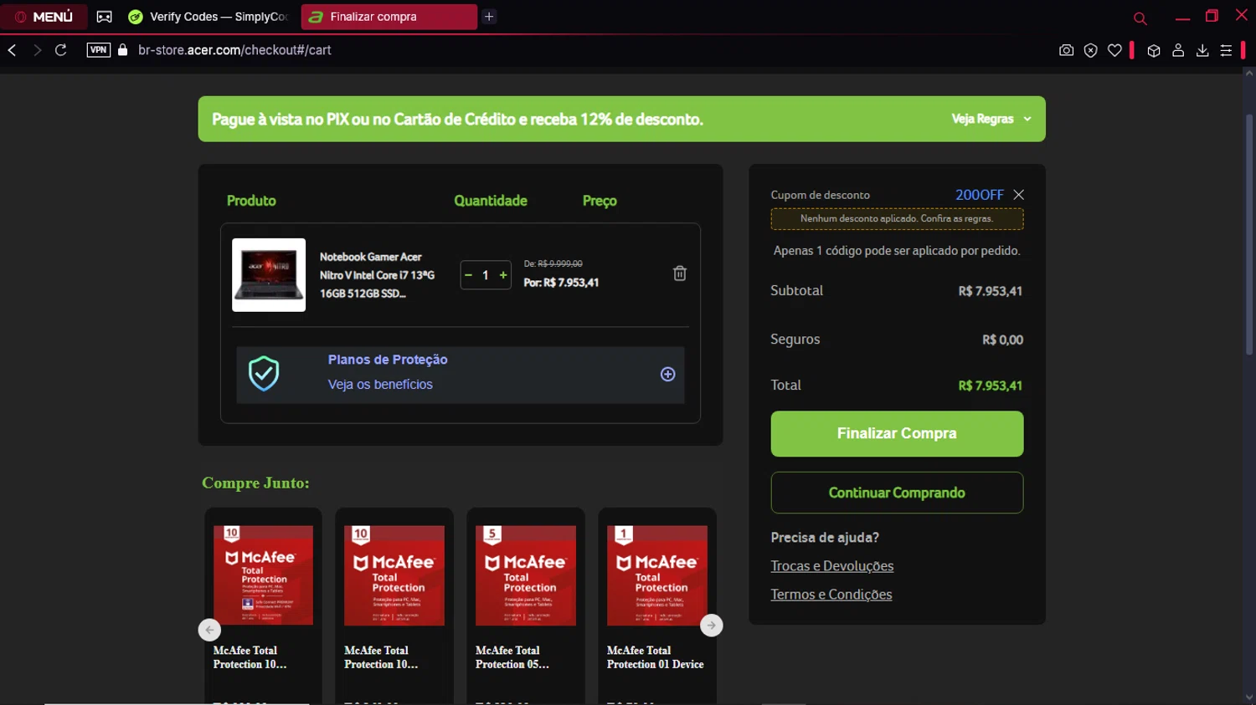Click the quantity value field
Image resolution: width=1256 pixels, height=705 pixels.
[x=486, y=275]
